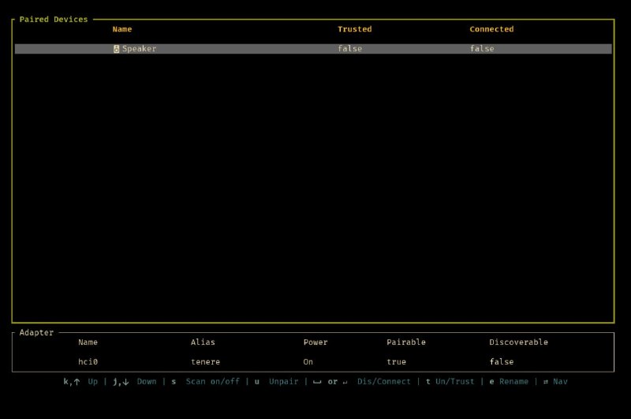Click Pairable value true
Screen dimensions: 631x419
[397, 361]
